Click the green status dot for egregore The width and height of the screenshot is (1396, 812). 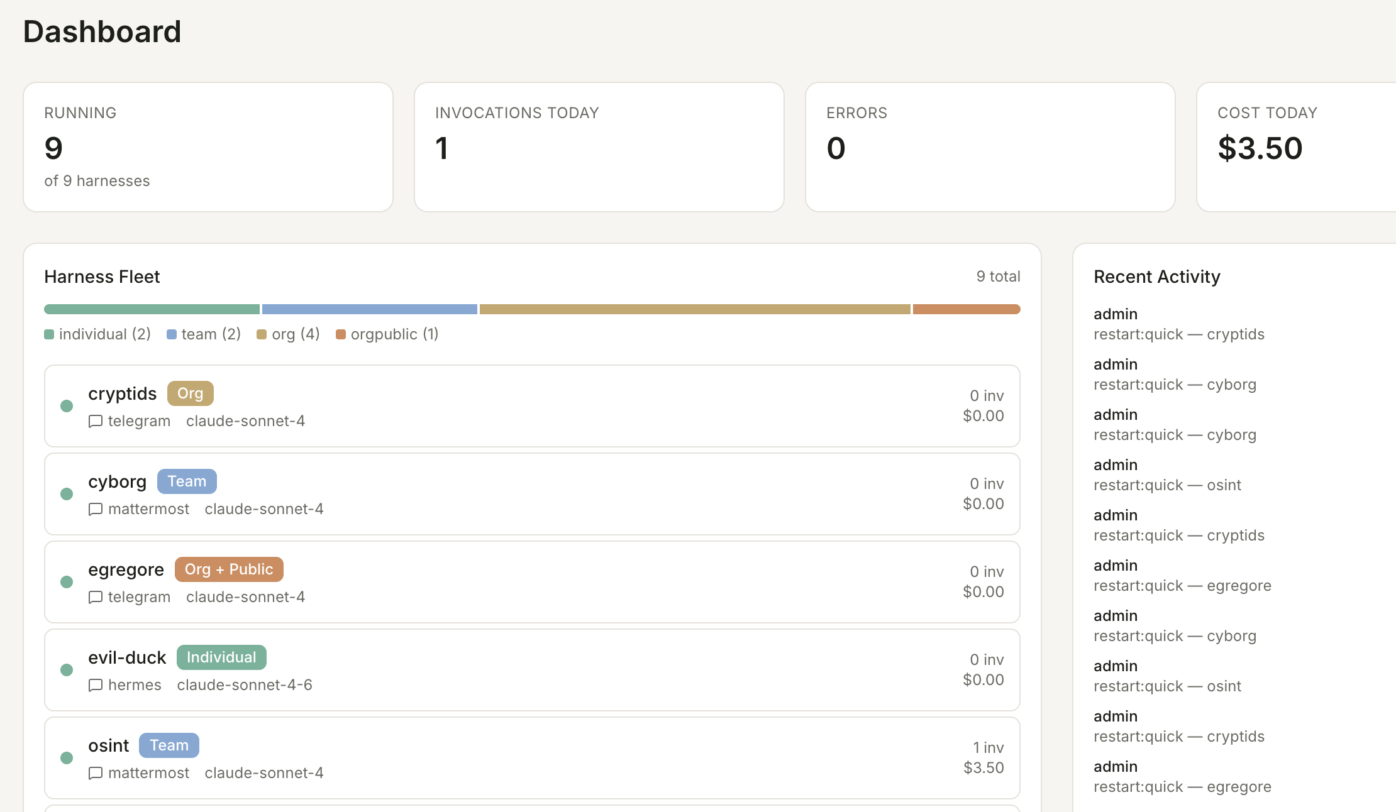tap(67, 582)
